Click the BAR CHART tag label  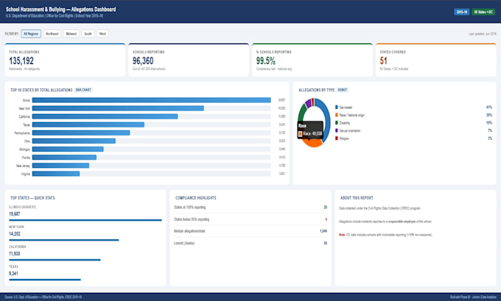point(83,90)
